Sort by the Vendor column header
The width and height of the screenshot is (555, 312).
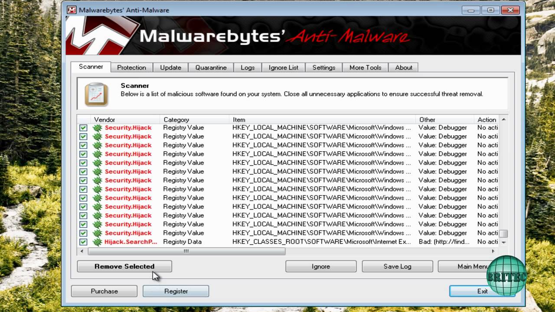(126, 120)
